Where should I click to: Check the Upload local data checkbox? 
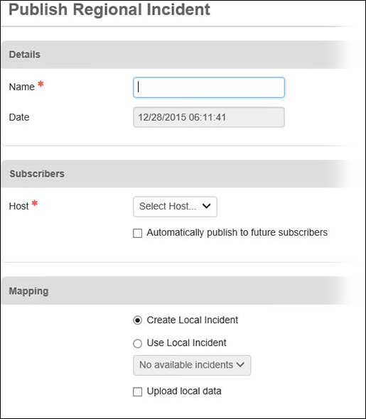pyautogui.click(x=137, y=392)
